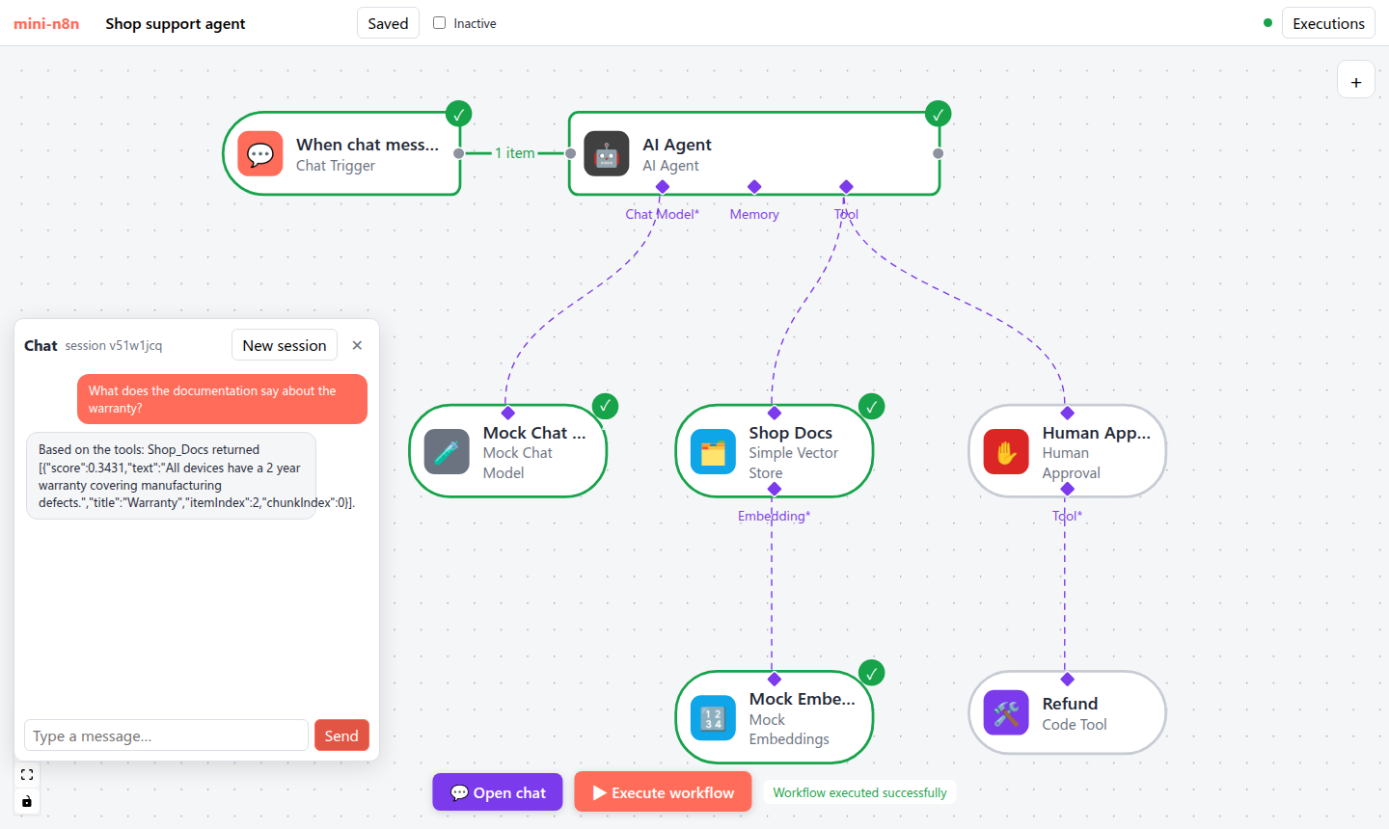Click the green checkmark badge on AI Agent
The width and height of the screenshot is (1389, 829).
pyautogui.click(x=938, y=114)
